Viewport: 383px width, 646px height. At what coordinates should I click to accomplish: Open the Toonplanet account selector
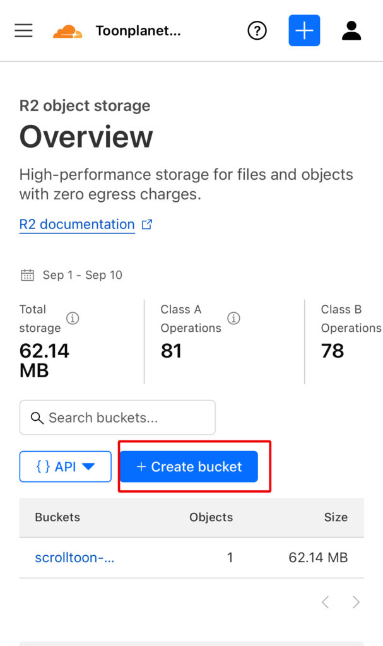[x=138, y=31]
